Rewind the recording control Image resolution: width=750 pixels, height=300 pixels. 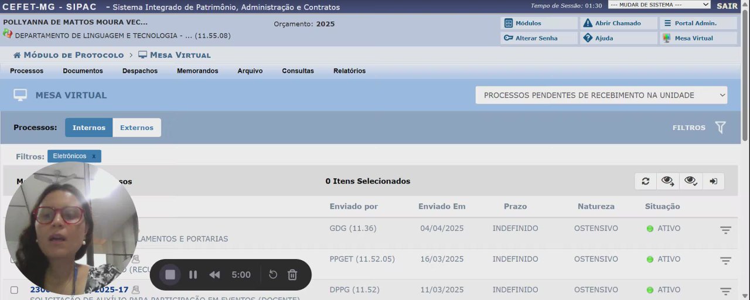pos(214,275)
